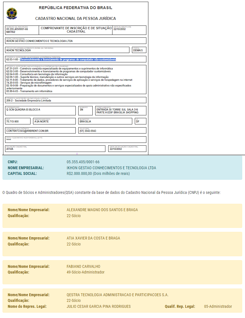Viewport: 245px width, 318px height.
Task: Click the 'CAPITAL SOCIAL:' label
Action: [x=22, y=173]
